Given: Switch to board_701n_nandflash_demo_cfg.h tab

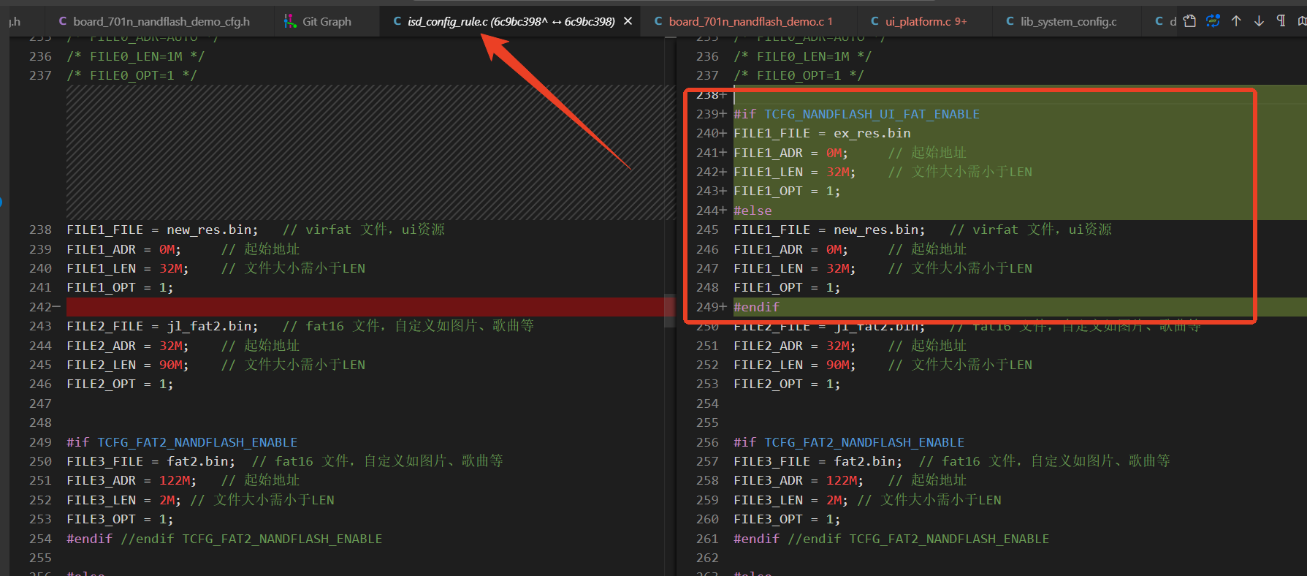Looking at the screenshot, I should click(x=154, y=21).
